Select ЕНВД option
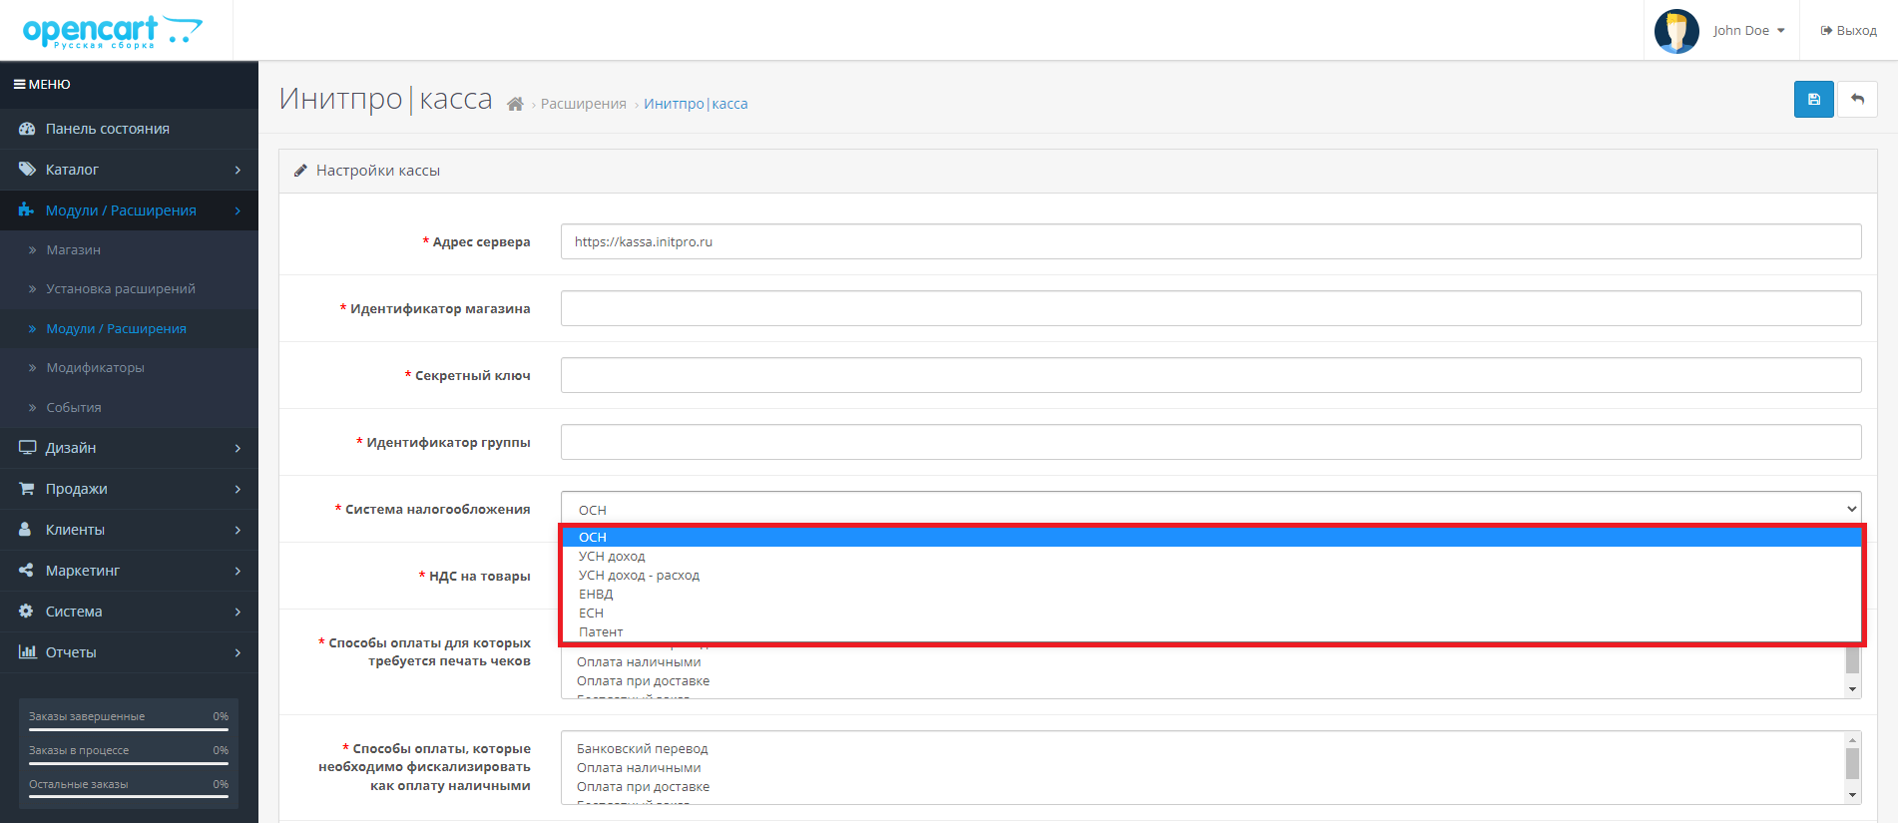Image resolution: width=1898 pixels, height=823 pixels. (1212, 595)
